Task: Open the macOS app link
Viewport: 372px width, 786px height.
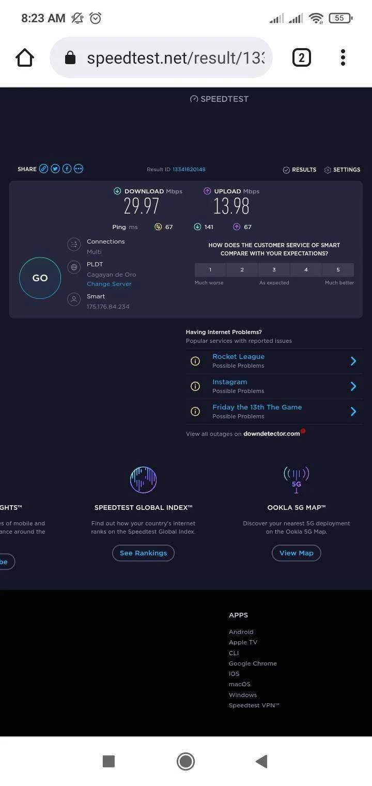Action: tap(240, 684)
